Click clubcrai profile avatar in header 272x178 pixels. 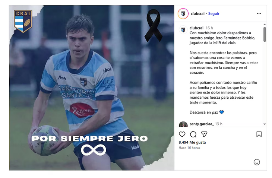tap(183, 13)
